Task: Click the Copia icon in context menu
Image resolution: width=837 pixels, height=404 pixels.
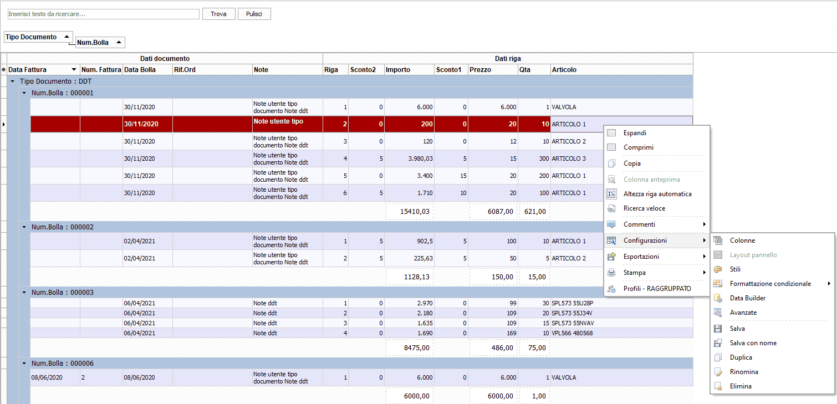Action: [x=611, y=163]
